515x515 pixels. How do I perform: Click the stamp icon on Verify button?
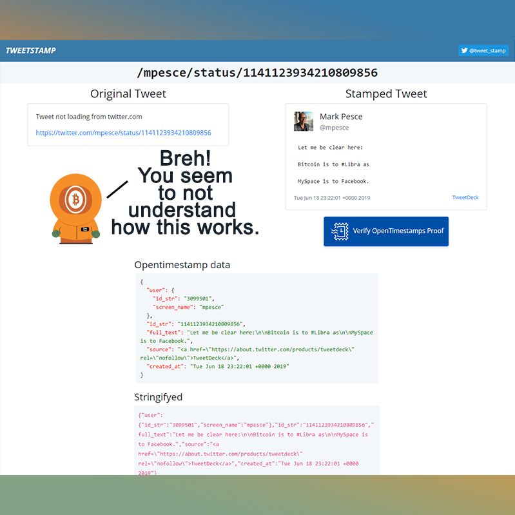(340, 231)
